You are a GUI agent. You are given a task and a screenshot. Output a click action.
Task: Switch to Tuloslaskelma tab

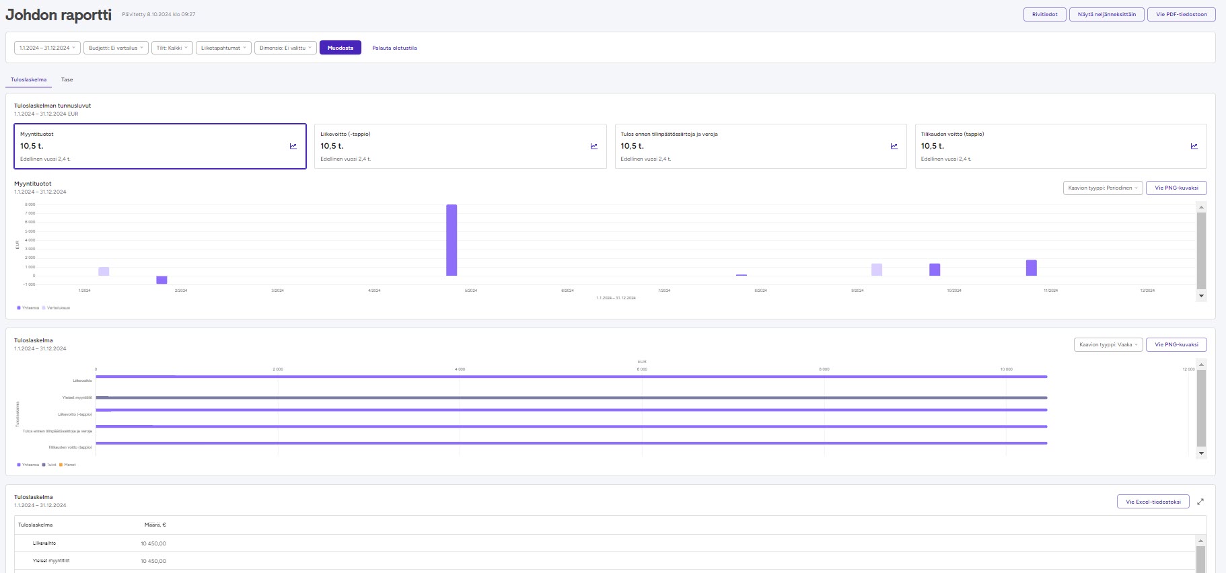click(29, 79)
